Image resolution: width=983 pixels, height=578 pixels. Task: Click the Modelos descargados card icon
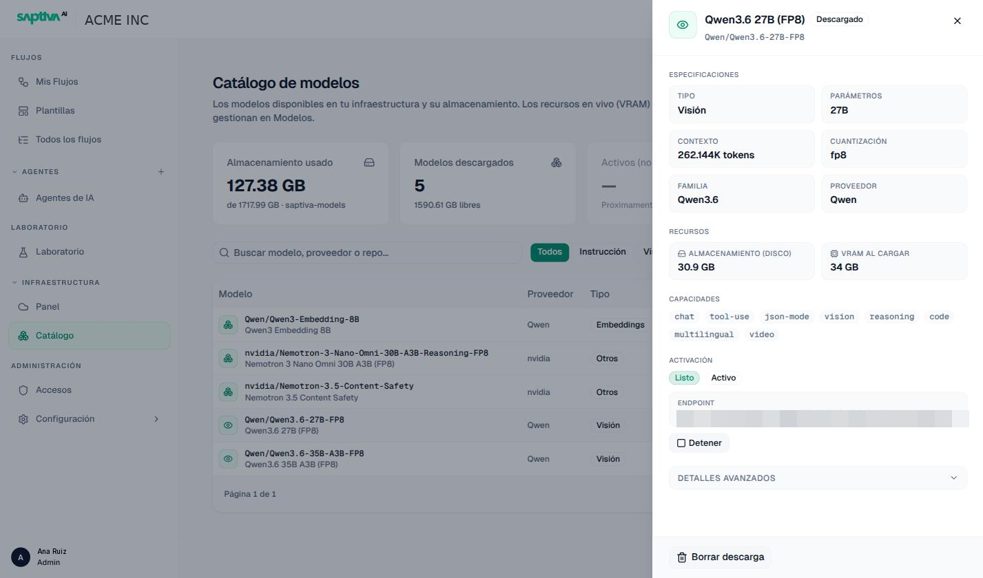click(557, 162)
